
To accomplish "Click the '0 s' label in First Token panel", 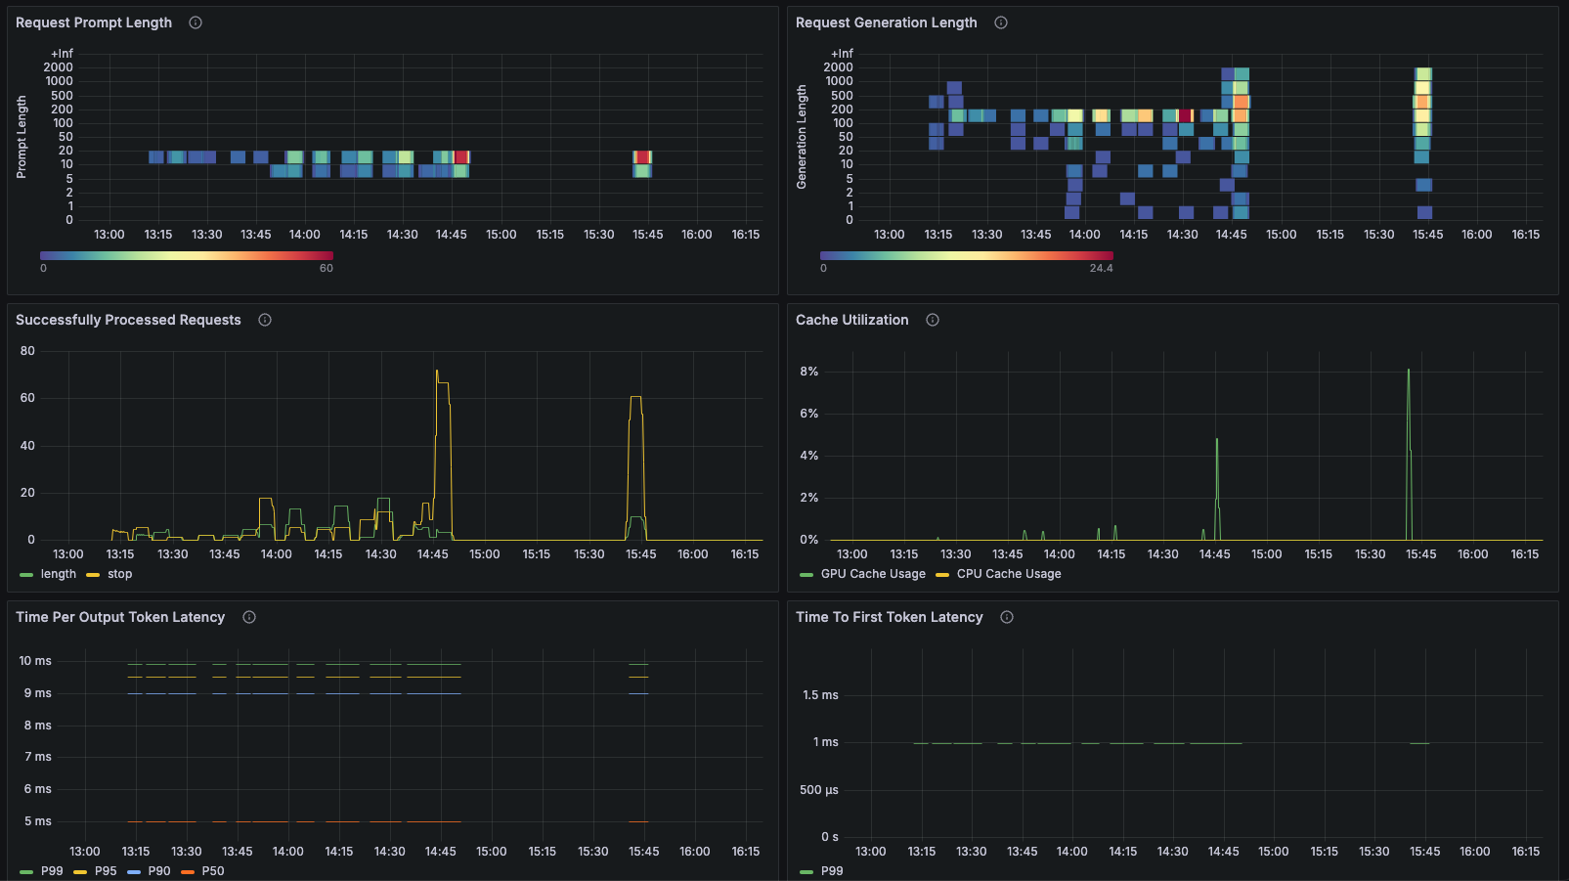I will [830, 837].
